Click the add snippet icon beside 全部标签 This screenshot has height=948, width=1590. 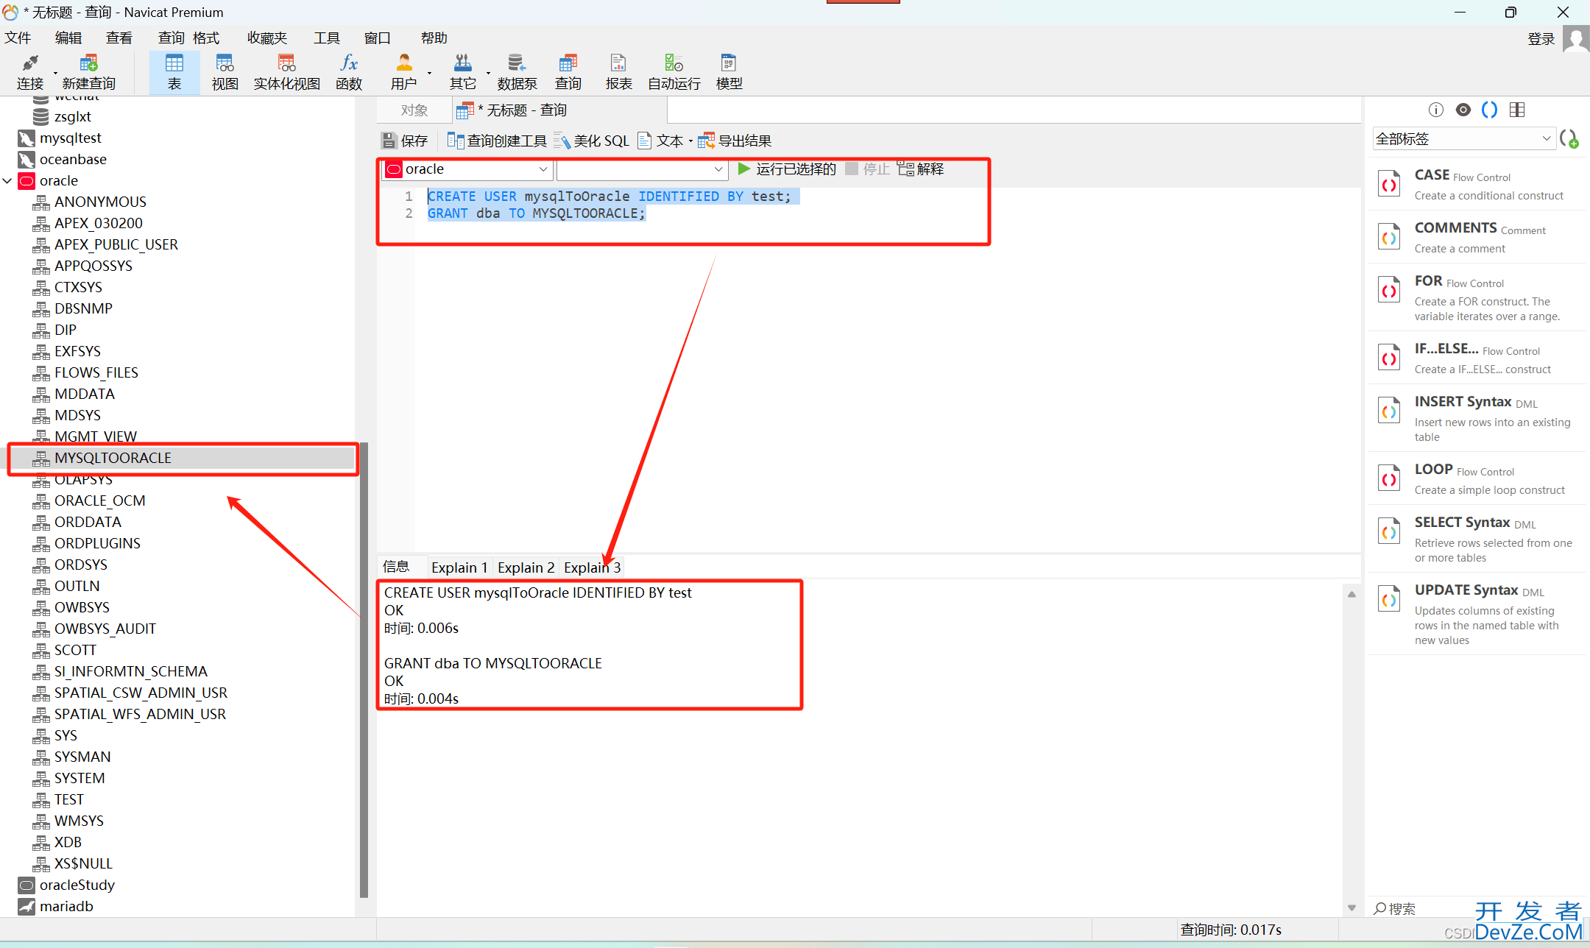1569,139
